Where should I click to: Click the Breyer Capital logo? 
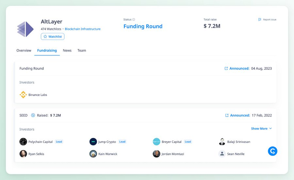pyautogui.click(x=156, y=142)
